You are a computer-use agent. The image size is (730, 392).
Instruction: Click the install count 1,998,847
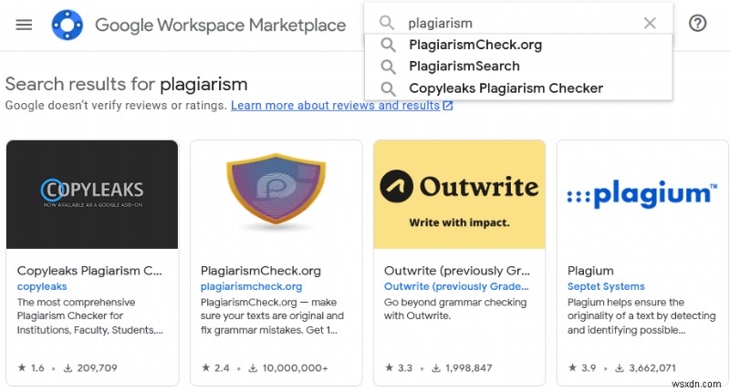pos(469,367)
